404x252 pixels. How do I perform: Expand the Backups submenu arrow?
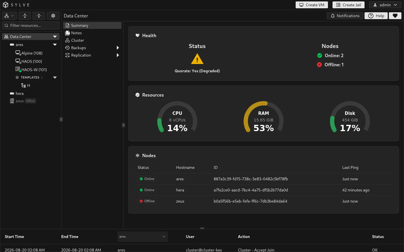coord(118,48)
